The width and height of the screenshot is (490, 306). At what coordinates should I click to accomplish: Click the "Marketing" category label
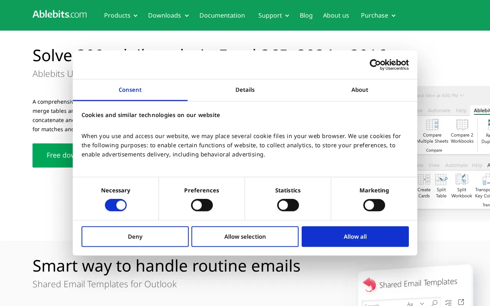pyautogui.click(x=374, y=190)
